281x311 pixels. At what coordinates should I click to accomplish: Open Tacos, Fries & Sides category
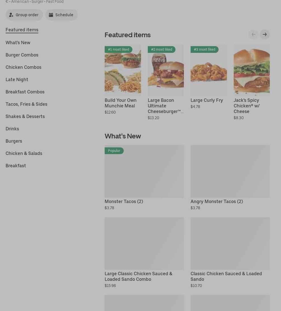click(26, 104)
